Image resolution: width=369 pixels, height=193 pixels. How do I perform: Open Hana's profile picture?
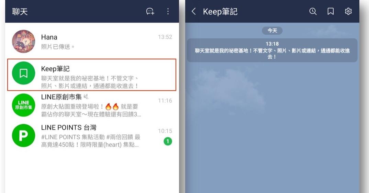pyautogui.click(x=23, y=42)
